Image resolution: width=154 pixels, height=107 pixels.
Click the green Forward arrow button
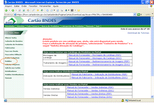13,11
